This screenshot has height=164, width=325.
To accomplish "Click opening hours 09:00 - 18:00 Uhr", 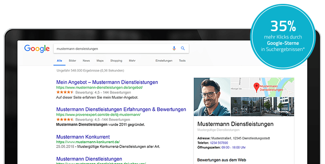I will pos(234,148).
